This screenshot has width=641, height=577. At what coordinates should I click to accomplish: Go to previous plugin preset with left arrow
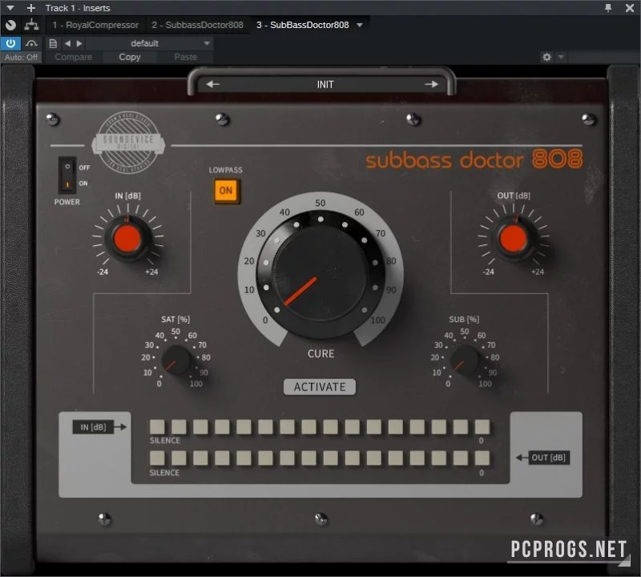(212, 84)
